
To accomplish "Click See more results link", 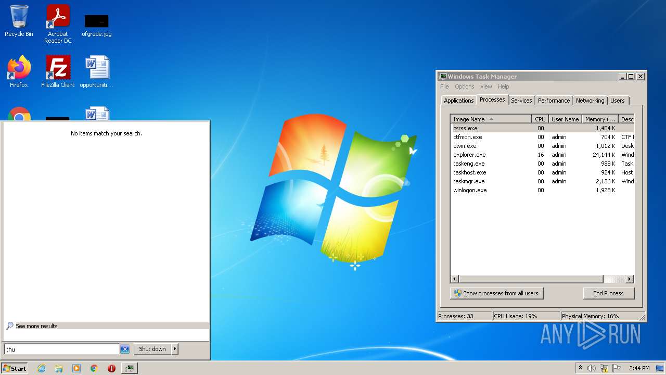I will [36, 326].
